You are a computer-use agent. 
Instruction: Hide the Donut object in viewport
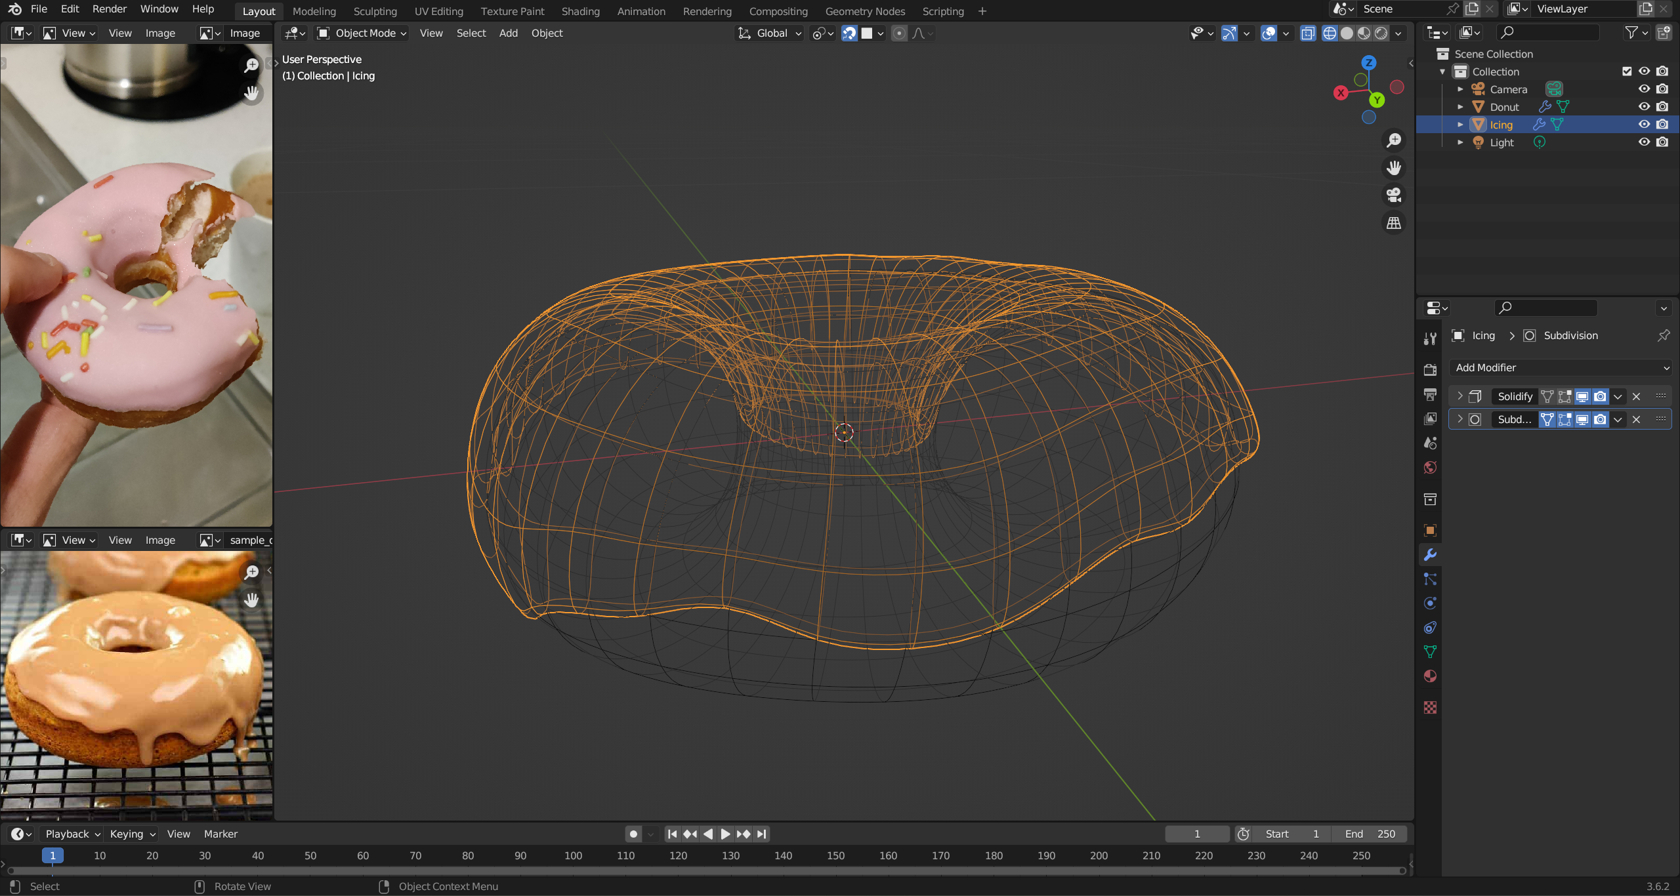(1644, 107)
